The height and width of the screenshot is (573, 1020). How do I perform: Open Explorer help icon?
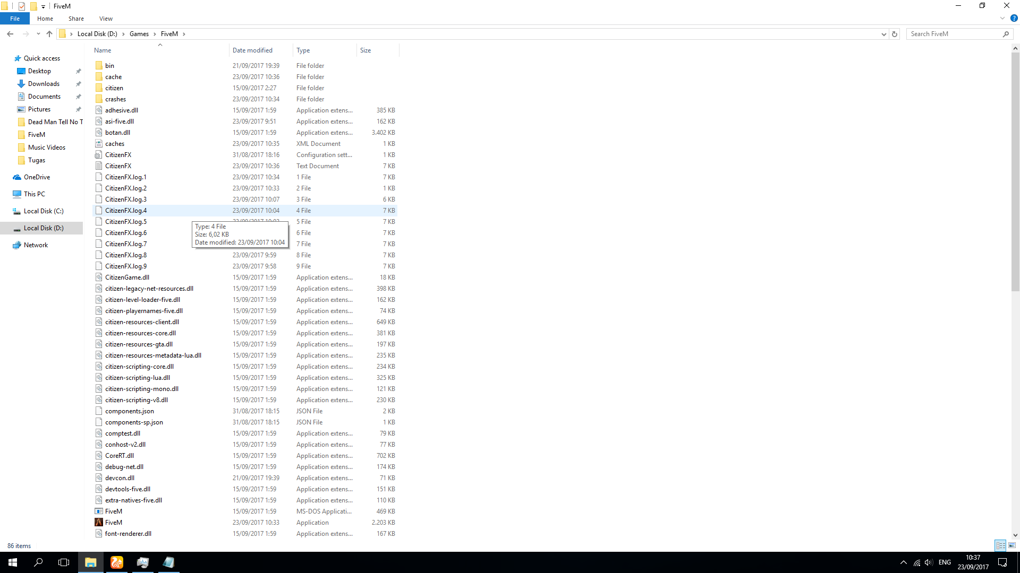pyautogui.click(x=1014, y=19)
